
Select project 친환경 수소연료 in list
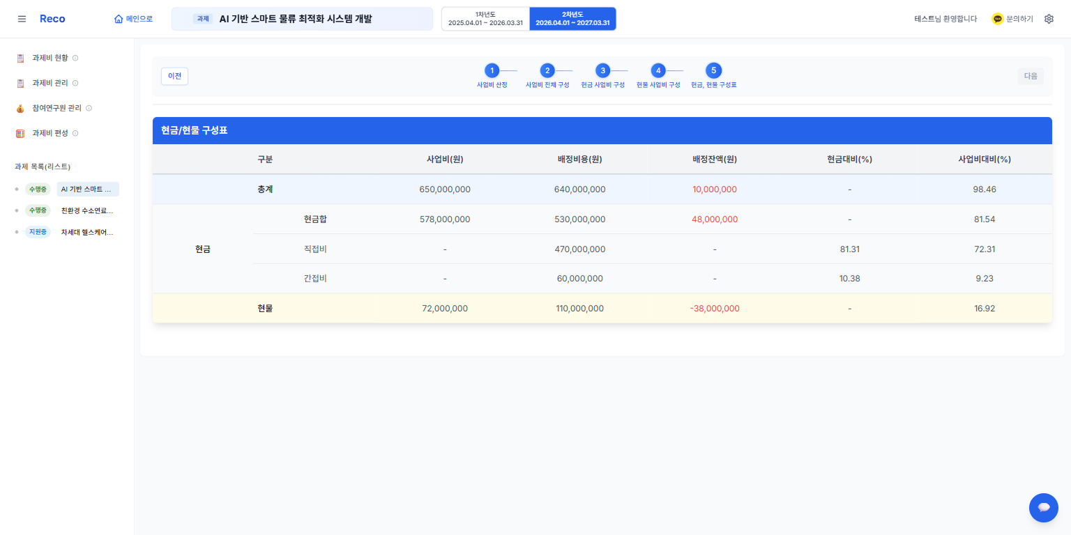click(x=88, y=210)
